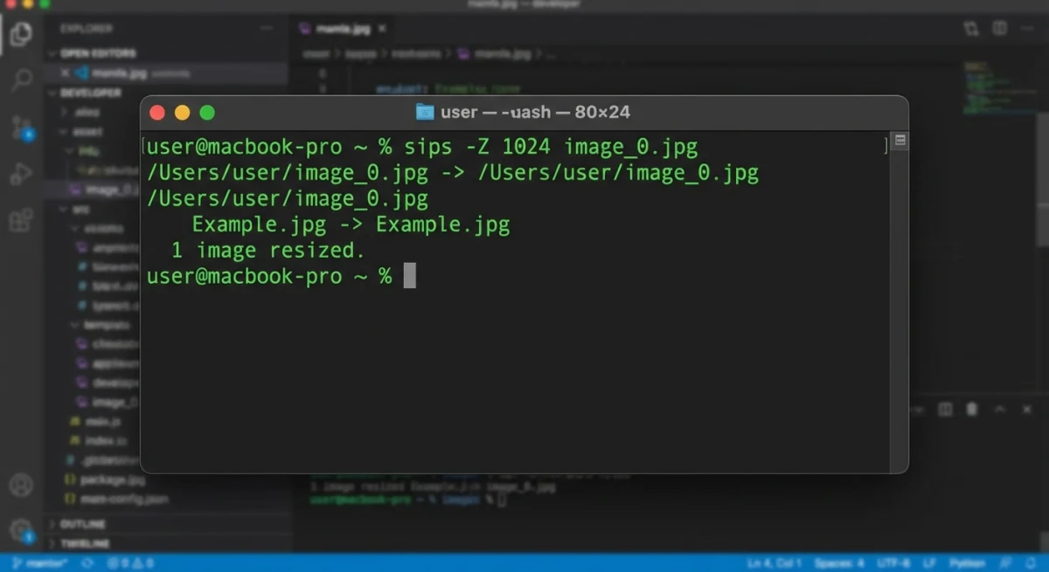
Task: Open the errors and warnings counter in the status bar
Action: click(x=131, y=563)
